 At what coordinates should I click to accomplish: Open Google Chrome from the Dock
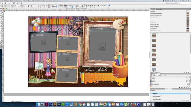(x=80, y=104)
